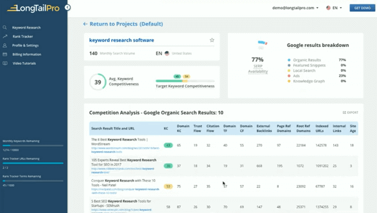Viewport: 377px width, 213px height.
Task: Click the 140 monthly search volume value
Action: (x=93, y=53)
